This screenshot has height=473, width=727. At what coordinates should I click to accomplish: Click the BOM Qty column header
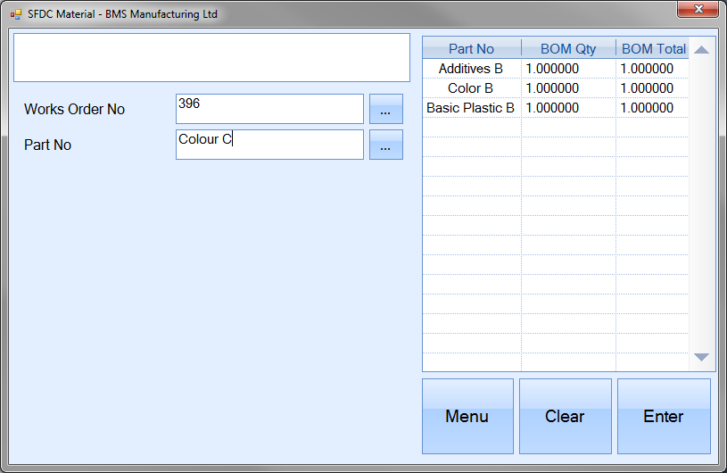(x=568, y=49)
